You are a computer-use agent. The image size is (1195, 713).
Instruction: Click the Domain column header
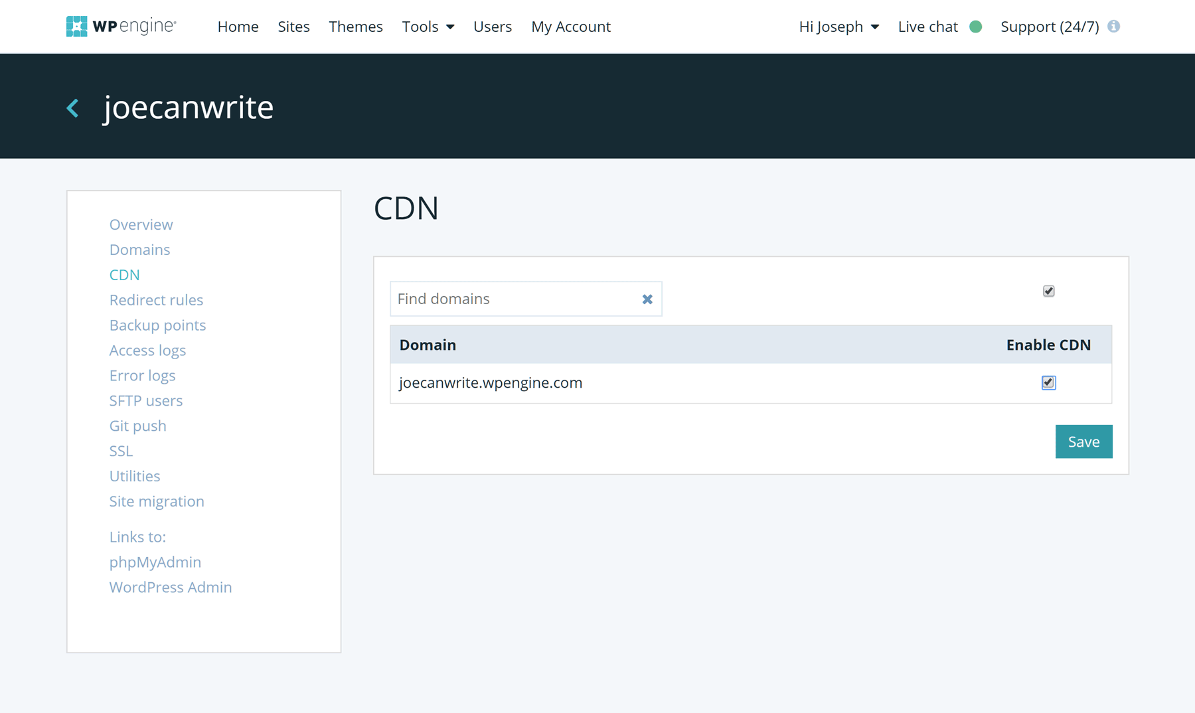[x=428, y=345]
